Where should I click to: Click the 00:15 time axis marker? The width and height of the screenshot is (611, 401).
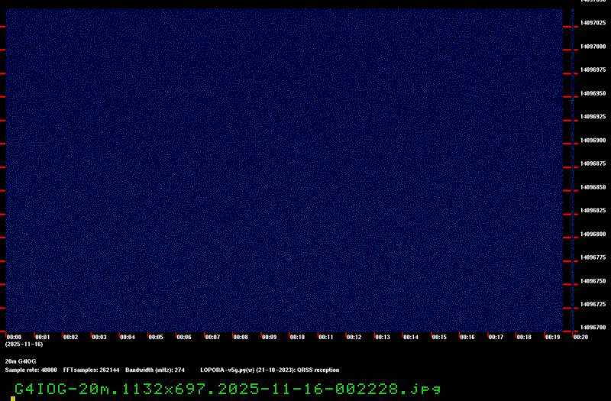tap(438, 337)
